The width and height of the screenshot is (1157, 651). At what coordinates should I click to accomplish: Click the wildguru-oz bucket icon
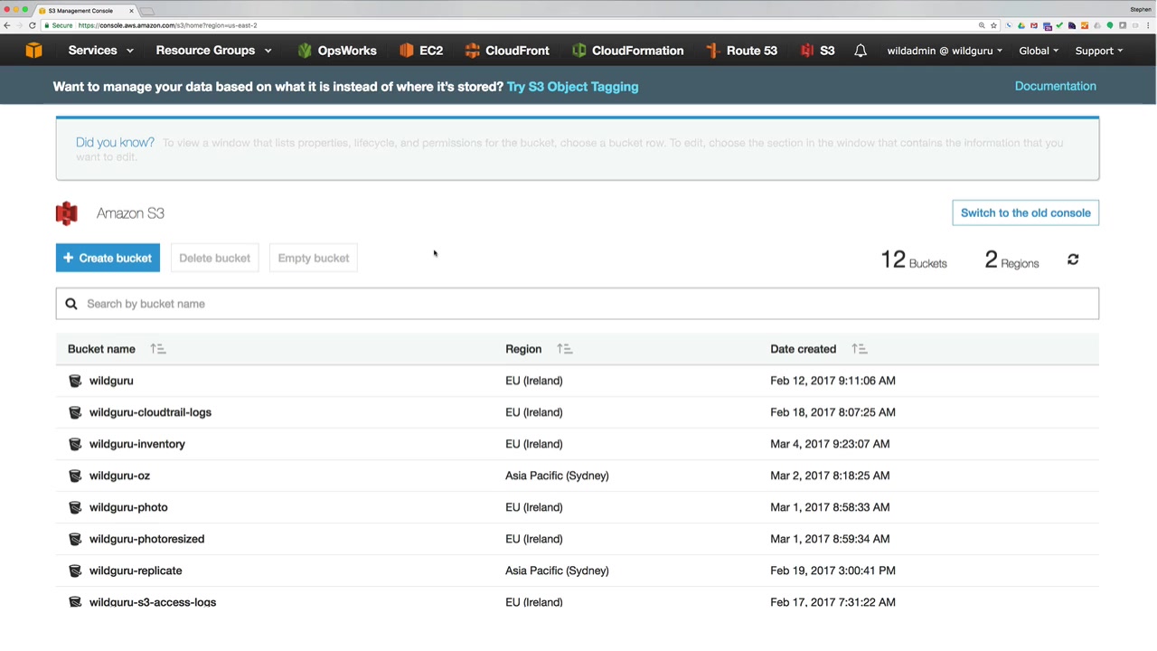click(x=75, y=476)
